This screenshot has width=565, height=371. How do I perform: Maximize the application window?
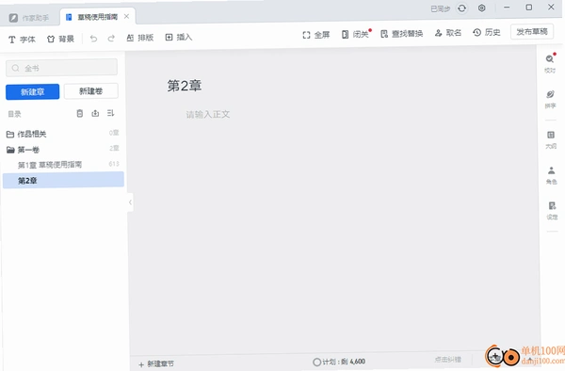pos(528,8)
